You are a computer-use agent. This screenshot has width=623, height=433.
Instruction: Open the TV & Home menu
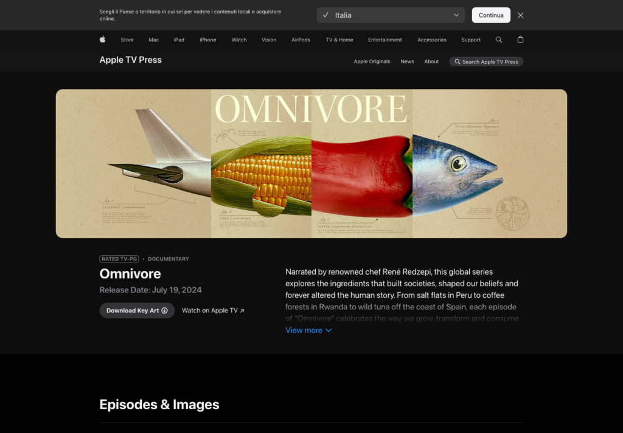point(339,40)
